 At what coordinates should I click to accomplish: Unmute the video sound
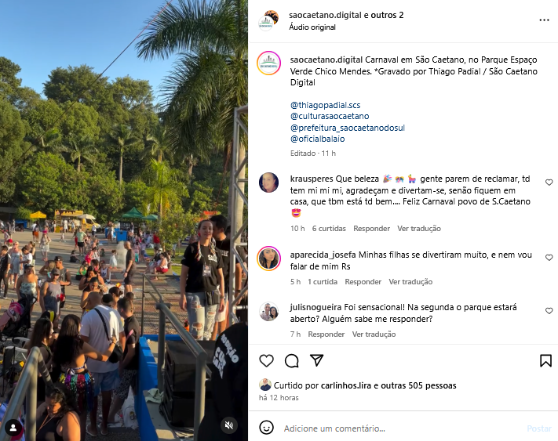[x=229, y=425]
